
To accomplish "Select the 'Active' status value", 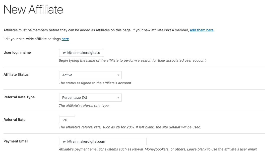I will click(68, 75).
